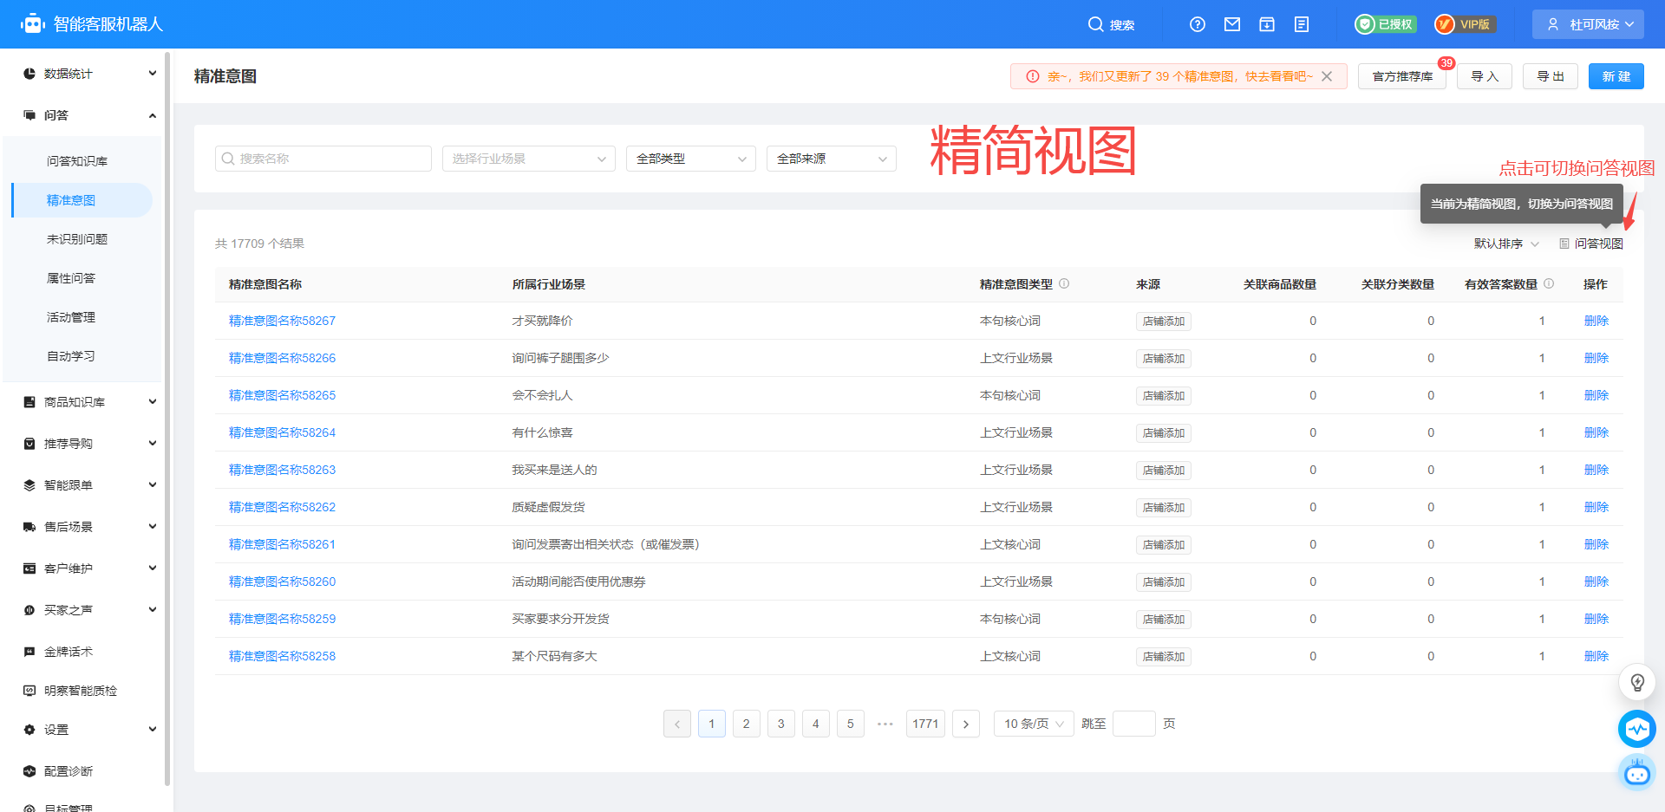This screenshot has width=1665, height=812.
Task: Click the next page arrow
Action: coord(966,724)
